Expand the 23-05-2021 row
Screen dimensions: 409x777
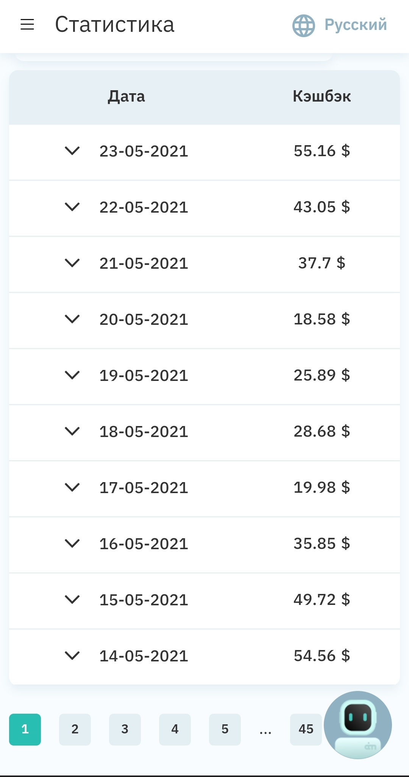72,151
